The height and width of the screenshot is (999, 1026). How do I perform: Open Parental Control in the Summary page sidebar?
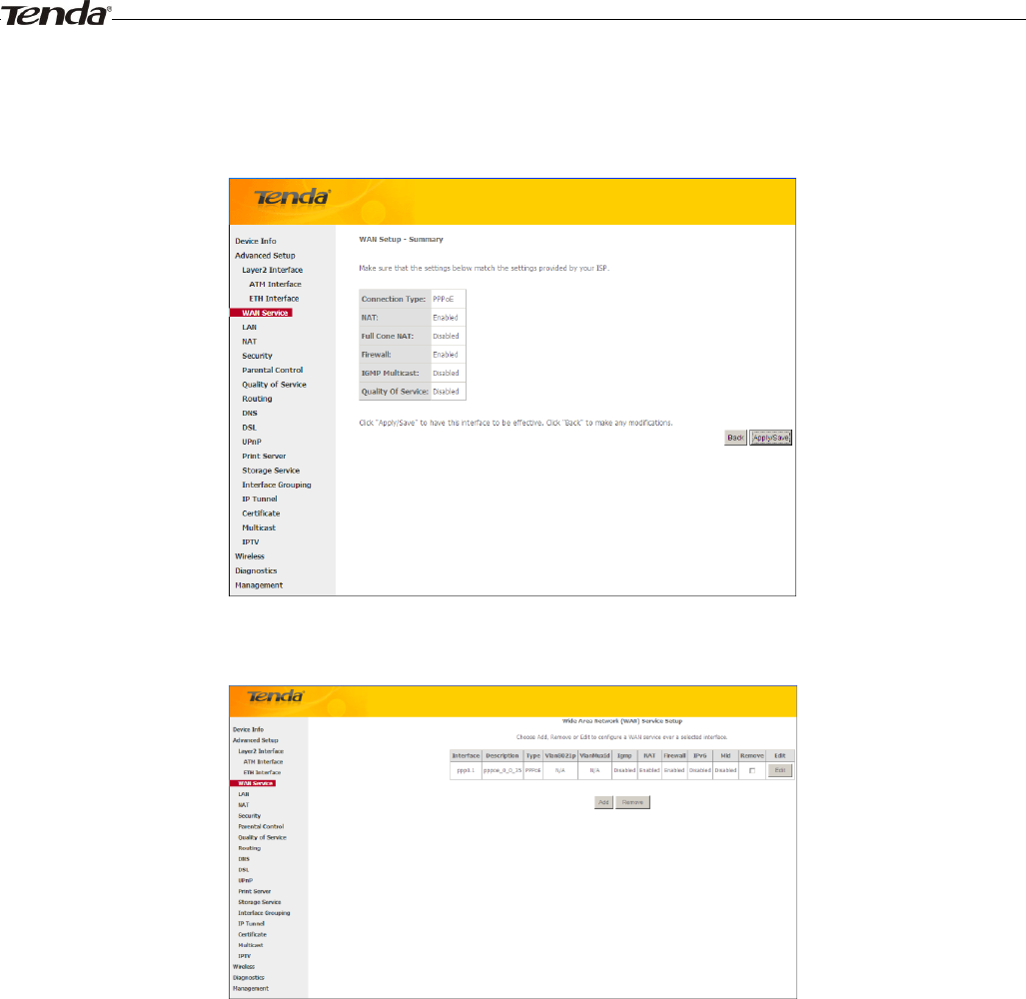pos(272,370)
